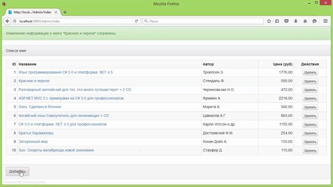Viewport: 333px width, 187px height.
Task: Minimize the Firefox window
Action: point(309,3)
